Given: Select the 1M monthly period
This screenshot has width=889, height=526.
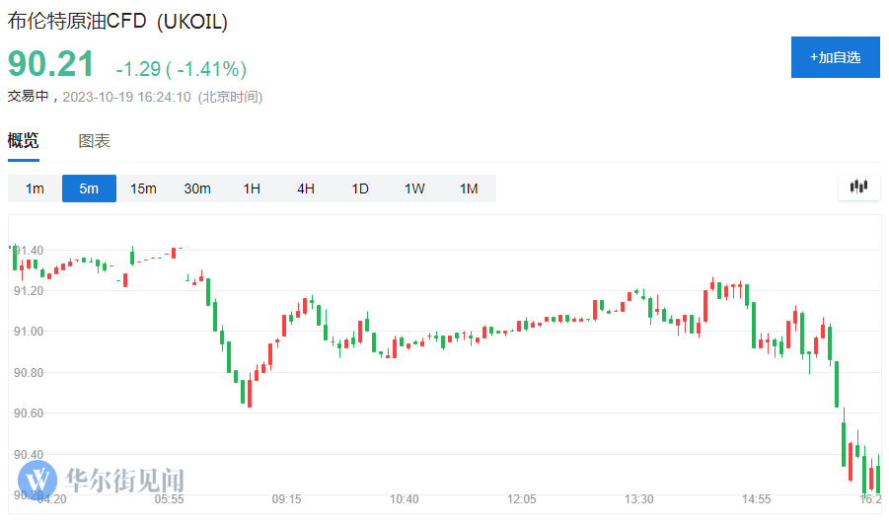Looking at the screenshot, I should [469, 188].
